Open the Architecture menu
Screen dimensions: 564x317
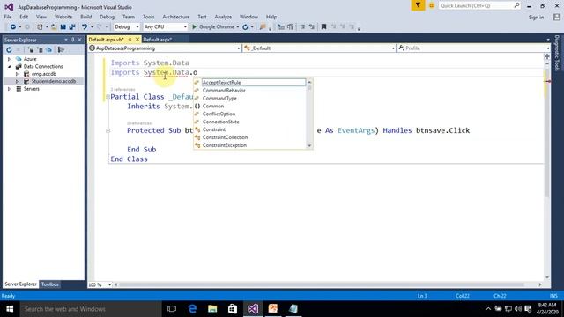tap(176, 17)
